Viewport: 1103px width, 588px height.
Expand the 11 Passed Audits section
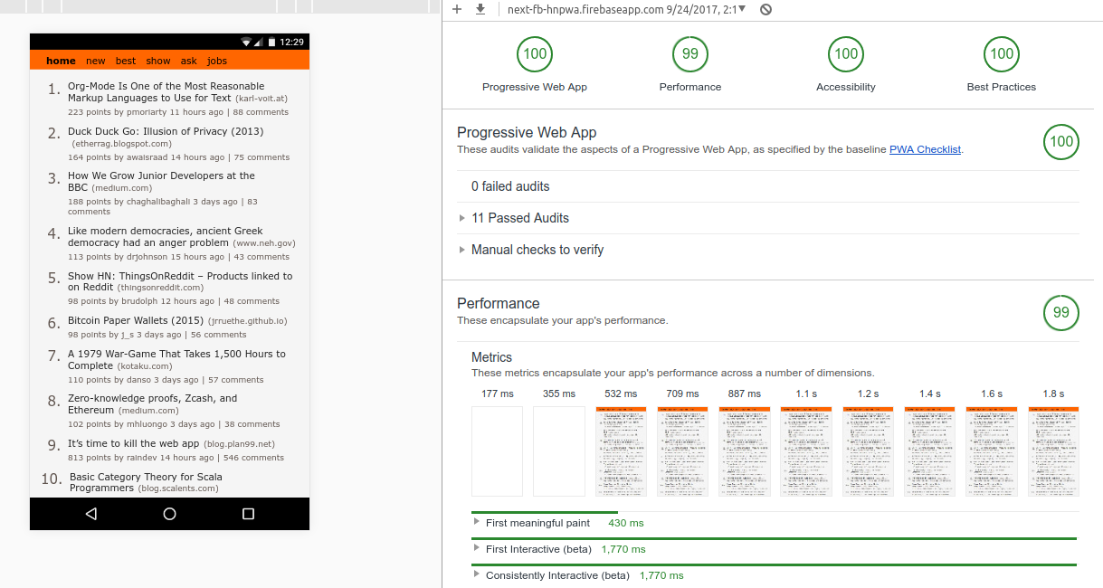(x=520, y=218)
